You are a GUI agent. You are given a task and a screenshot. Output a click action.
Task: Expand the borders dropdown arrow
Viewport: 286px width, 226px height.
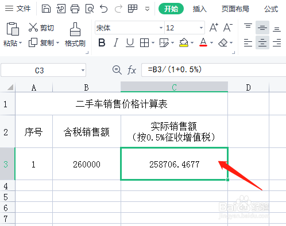153,42
